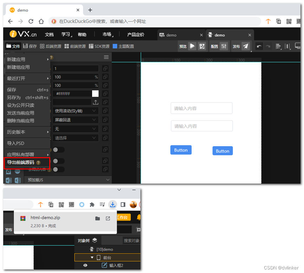This screenshot has height=273, width=304.
Task: Click the browser back arrow
Action: point(10,21)
